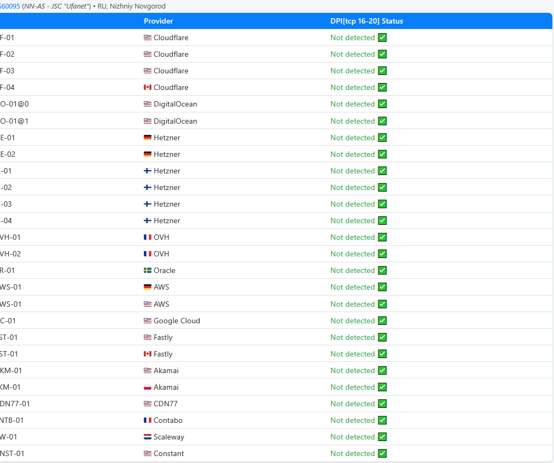This screenshot has width=554, height=463.
Task: Click the row ID cell "W-01"
Action: pyautogui.click(x=9, y=437)
